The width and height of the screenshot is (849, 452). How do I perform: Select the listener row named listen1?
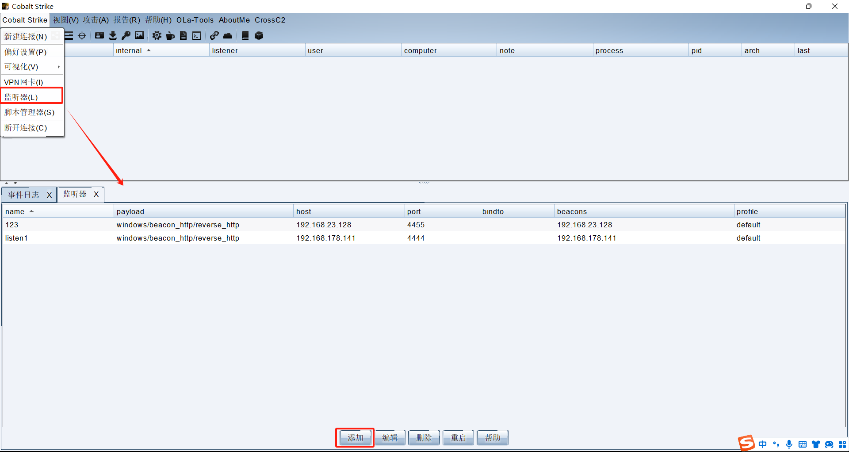pos(424,238)
